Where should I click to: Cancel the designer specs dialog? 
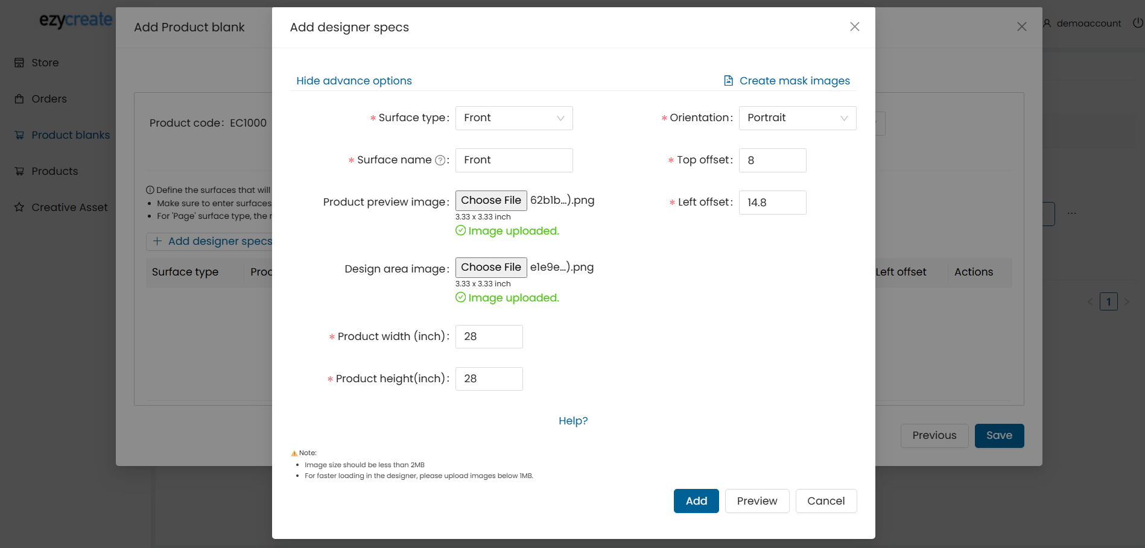pos(825,501)
